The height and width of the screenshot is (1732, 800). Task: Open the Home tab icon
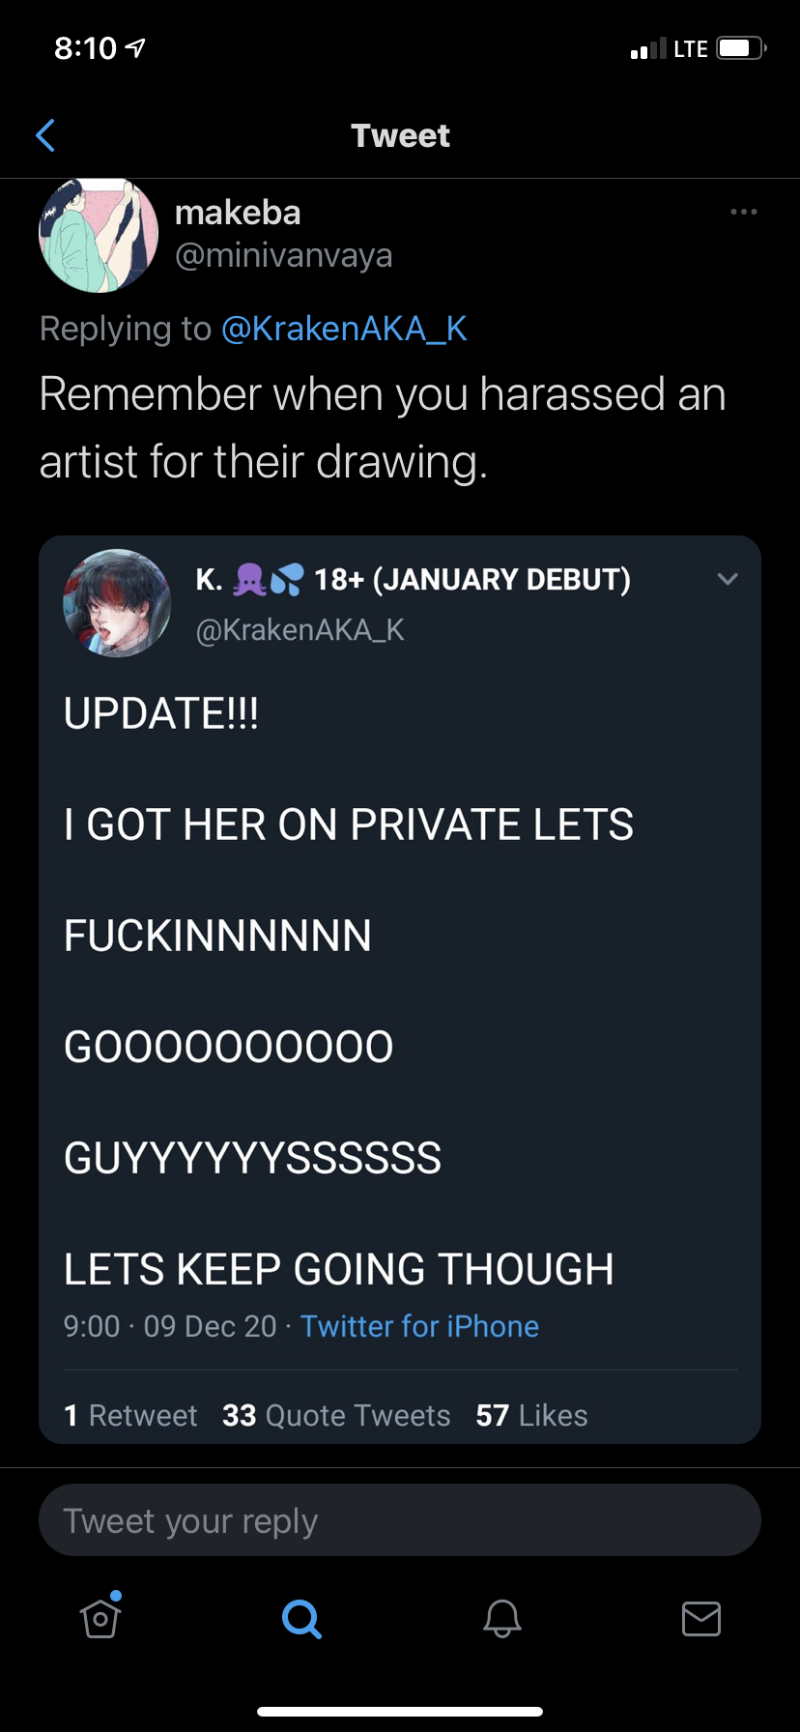(x=100, y=1616)
